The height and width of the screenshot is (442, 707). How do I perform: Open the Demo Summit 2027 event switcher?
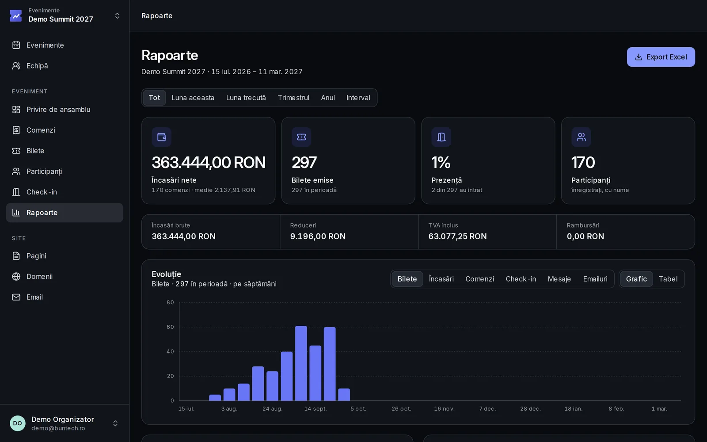(65, 16)
